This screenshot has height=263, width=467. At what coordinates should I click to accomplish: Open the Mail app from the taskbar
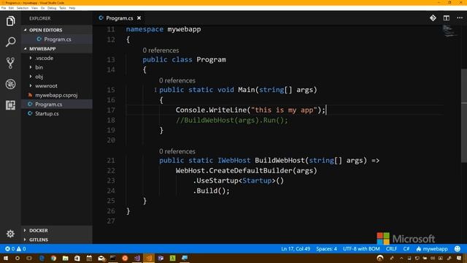click(101, 258)
